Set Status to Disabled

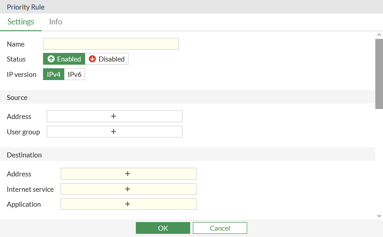107,59
